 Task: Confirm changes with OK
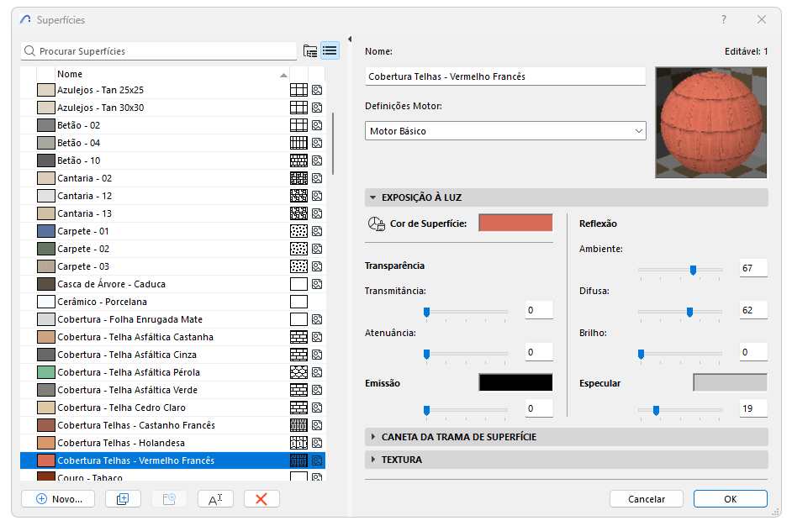[x=730, y=498]
